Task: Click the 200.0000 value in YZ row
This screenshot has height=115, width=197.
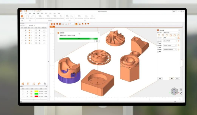Action: (x=41, y=91)
